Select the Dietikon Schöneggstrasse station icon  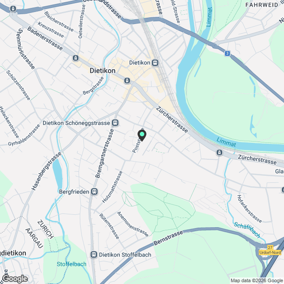[x=115, y=123]
